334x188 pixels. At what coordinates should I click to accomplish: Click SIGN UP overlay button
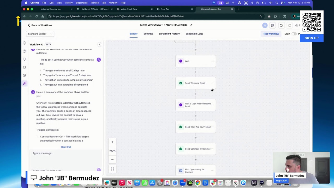tap(312, 38)
